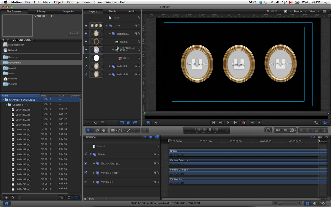Viewport: 331px width, 207px height.
Task: Toggle loop playback icon
Action: (325, 123)
